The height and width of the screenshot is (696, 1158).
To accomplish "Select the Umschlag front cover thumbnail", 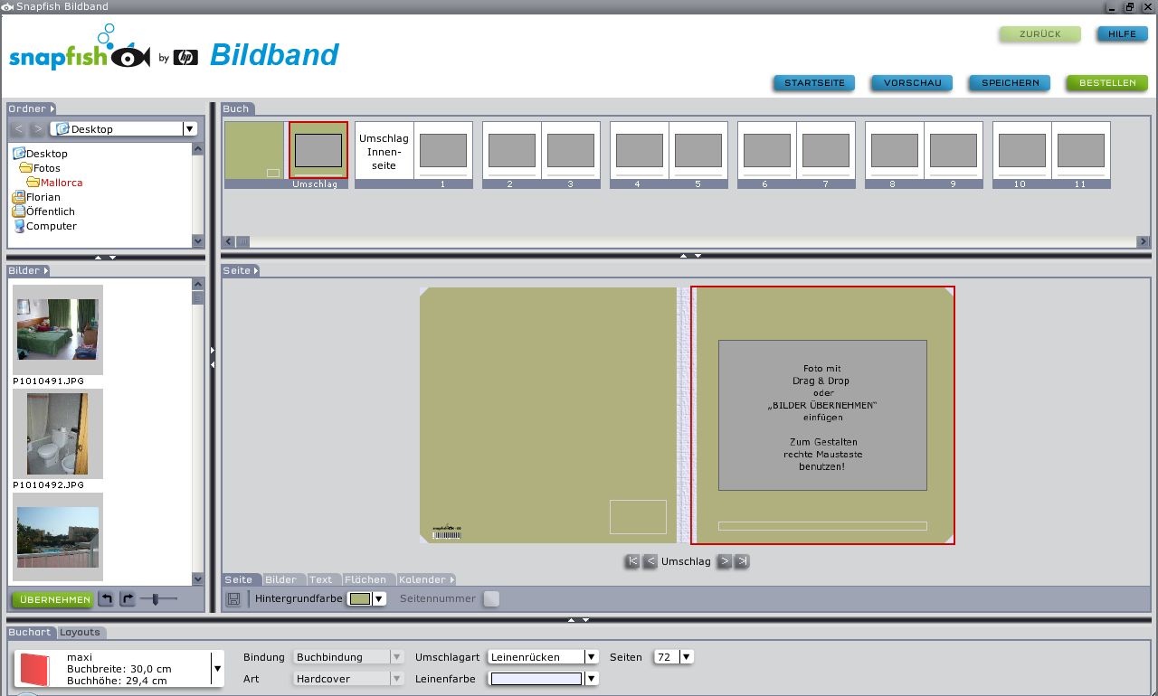I will click(x=318, y=150).
